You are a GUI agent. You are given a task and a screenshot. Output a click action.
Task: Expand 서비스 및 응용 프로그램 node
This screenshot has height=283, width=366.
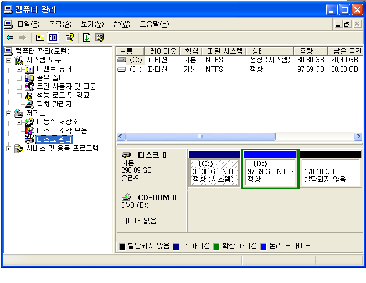pyautogui.click(x=8, y=149)
